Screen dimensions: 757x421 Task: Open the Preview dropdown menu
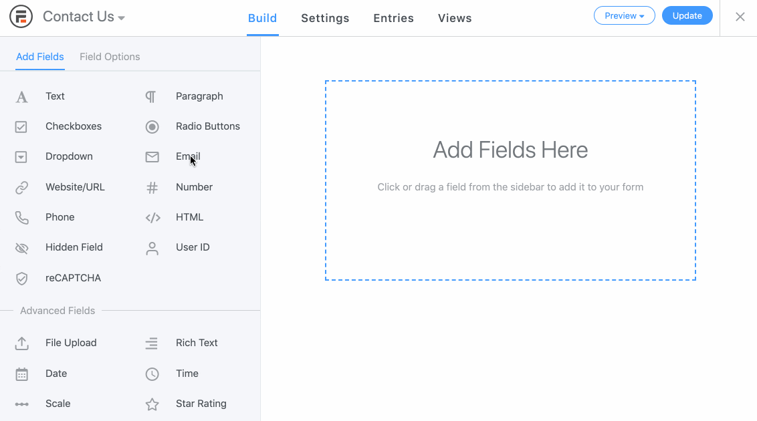point(624,15)
